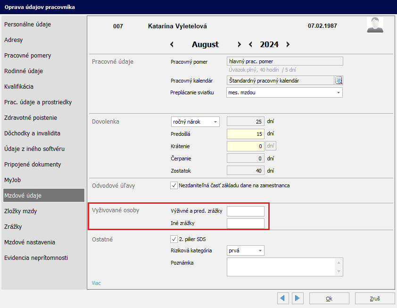This screenshot has height=308, width=397.
Task: Click the Poznámka text area
Action: click(x=281, y=266)
